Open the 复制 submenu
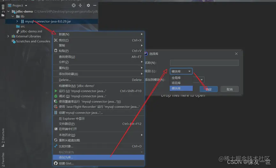Image resolution: width=276 pixels, height=168 pixels. coord(99,45)
